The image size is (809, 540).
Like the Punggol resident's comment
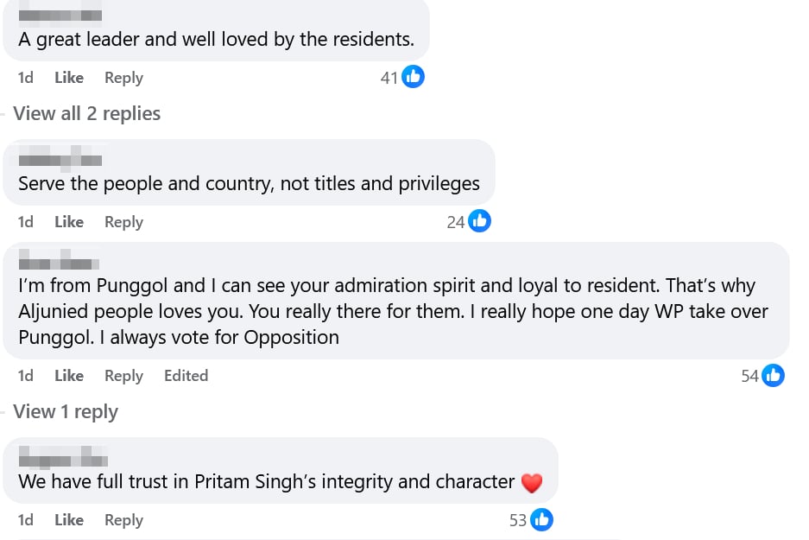pyautogui.click(x=69, y=376)
